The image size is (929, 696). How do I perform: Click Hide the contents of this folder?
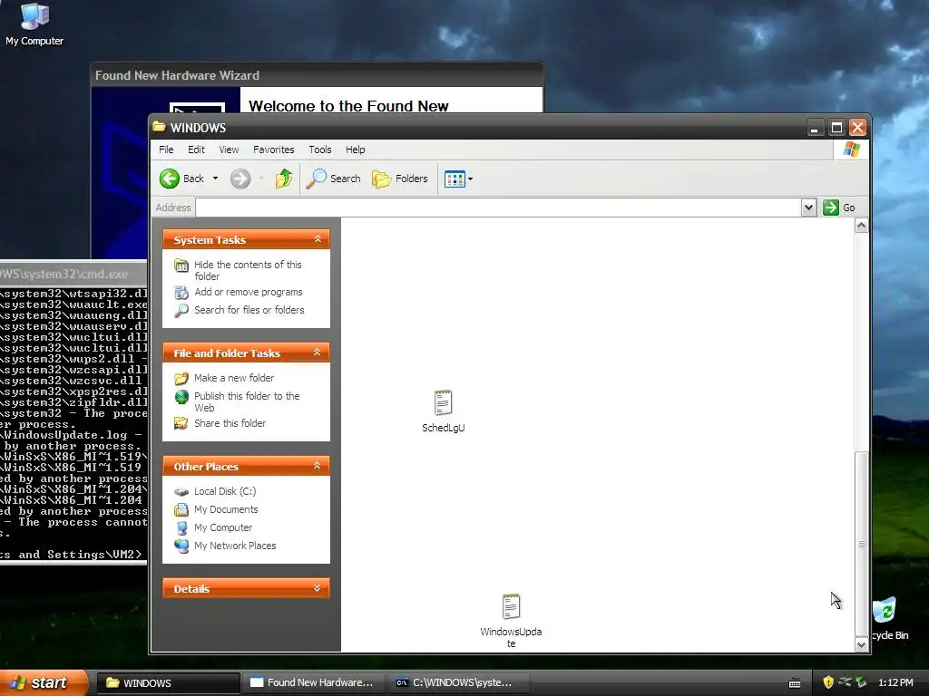pos(248,270)
